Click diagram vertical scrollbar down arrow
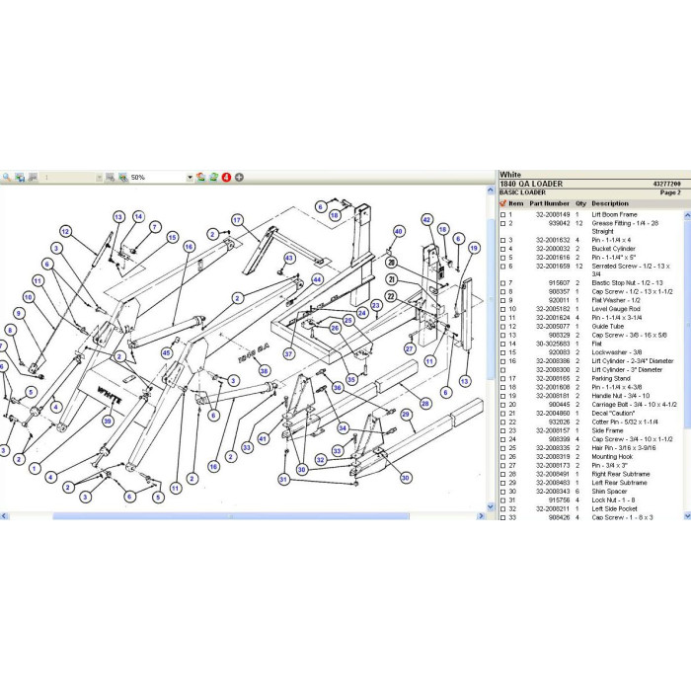 click(x=491, y=507)
